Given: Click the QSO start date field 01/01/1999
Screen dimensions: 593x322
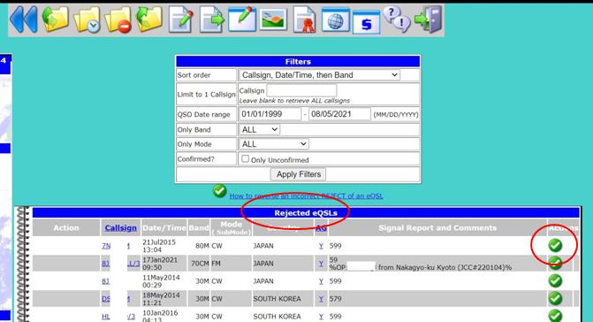Looking at the screenshot, I should point(270,114).
